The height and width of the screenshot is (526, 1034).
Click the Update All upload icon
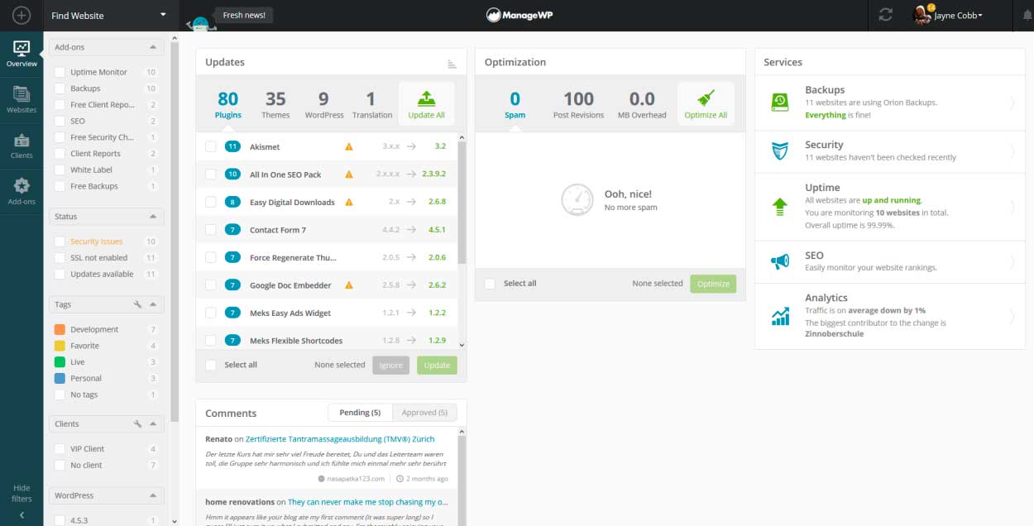pyautogui.click(x=427, y=99)
